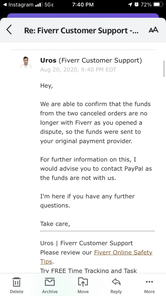Tap Uros sender avatar picture

tap(26, 62)
